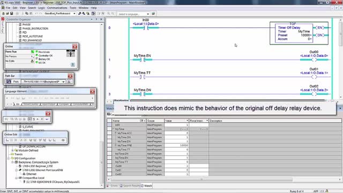Click the PHASE_INSTRUCTION tree item
The image size is (343, 193).
[35, 28]
